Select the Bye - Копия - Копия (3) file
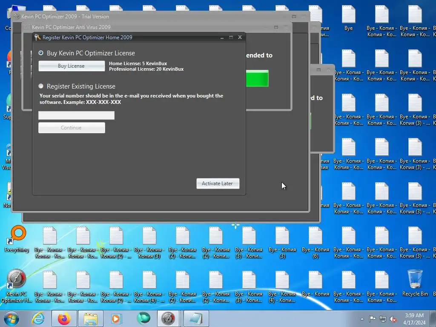 (x=149, y=242)
